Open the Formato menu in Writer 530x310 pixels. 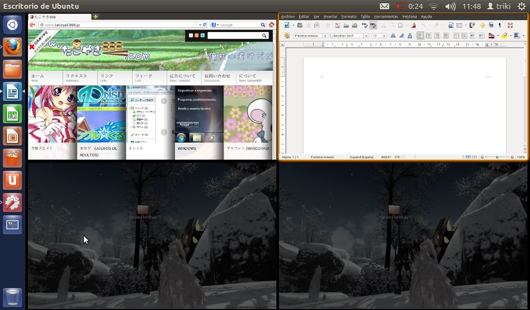pyautogui.click(x=349, y=17)
